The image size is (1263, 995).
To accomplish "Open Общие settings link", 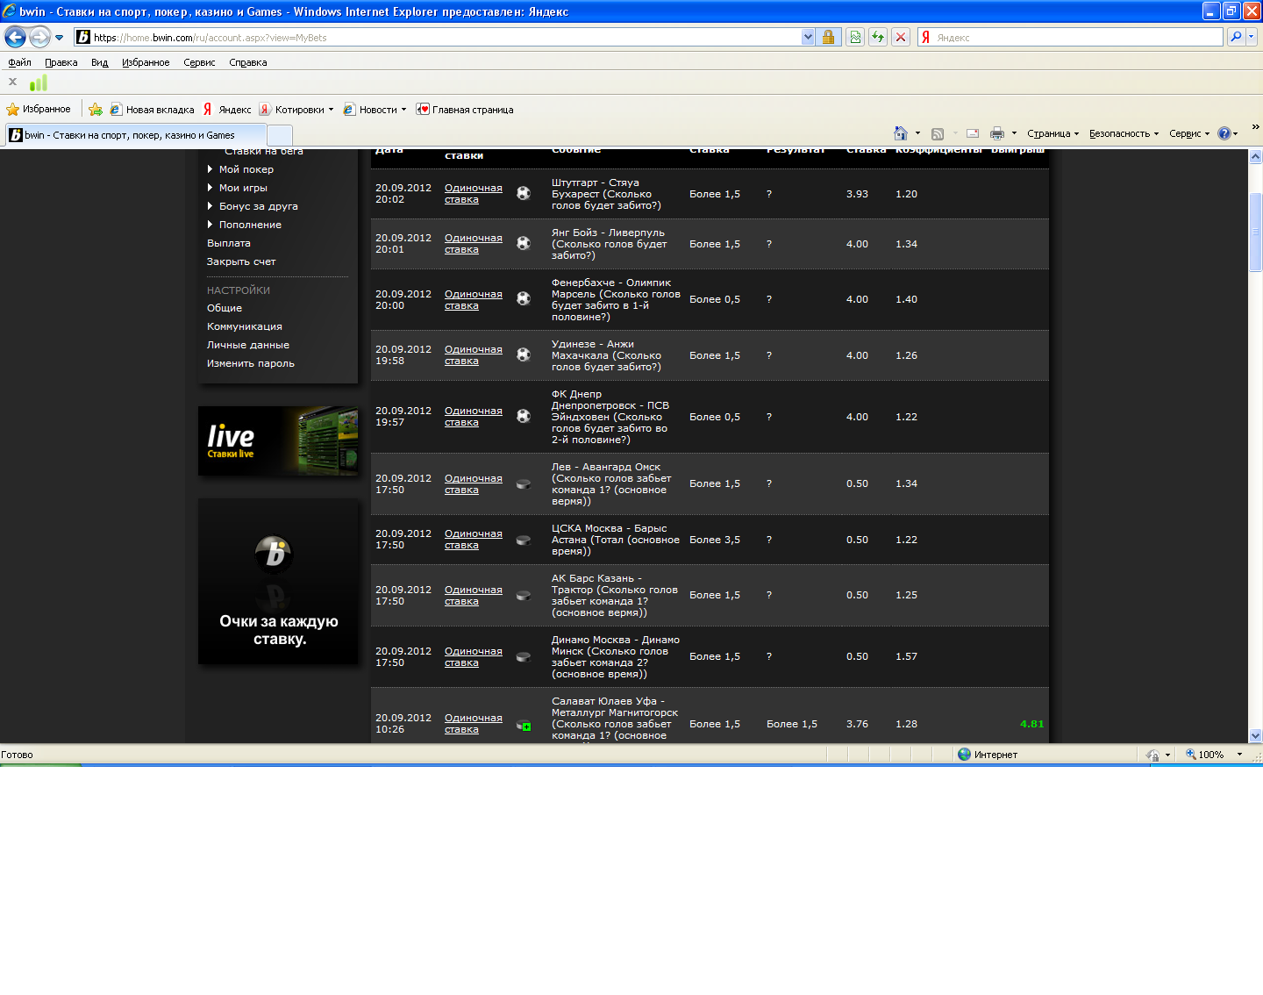I will [x=225, y=308].
